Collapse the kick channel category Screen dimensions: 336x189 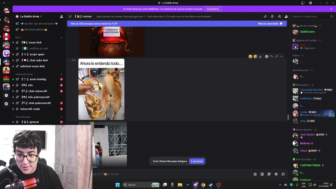[19, 38]
